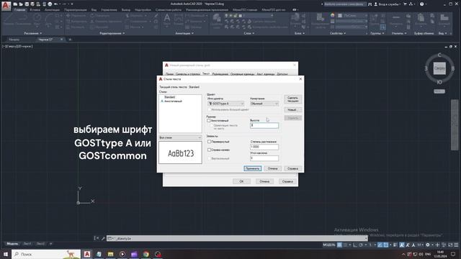Click the Match Properties icon
Image resolution: width=461 pixels, height=259 pixels.
pos(320,21)
